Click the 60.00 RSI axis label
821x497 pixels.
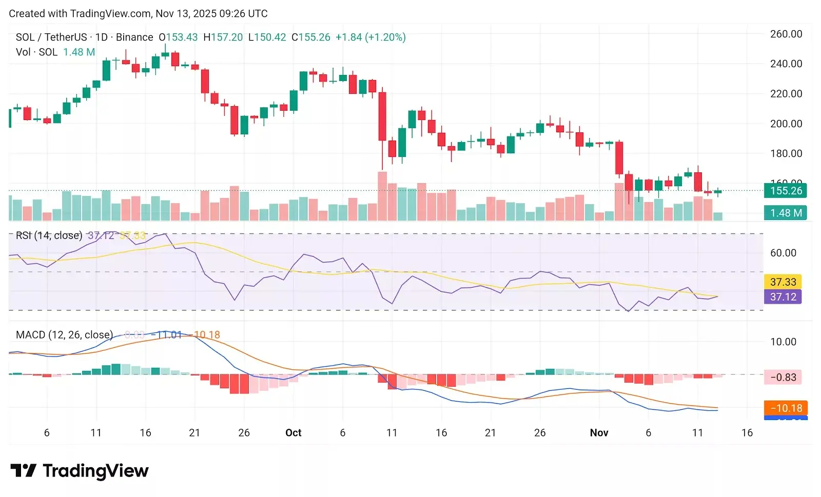783,253
